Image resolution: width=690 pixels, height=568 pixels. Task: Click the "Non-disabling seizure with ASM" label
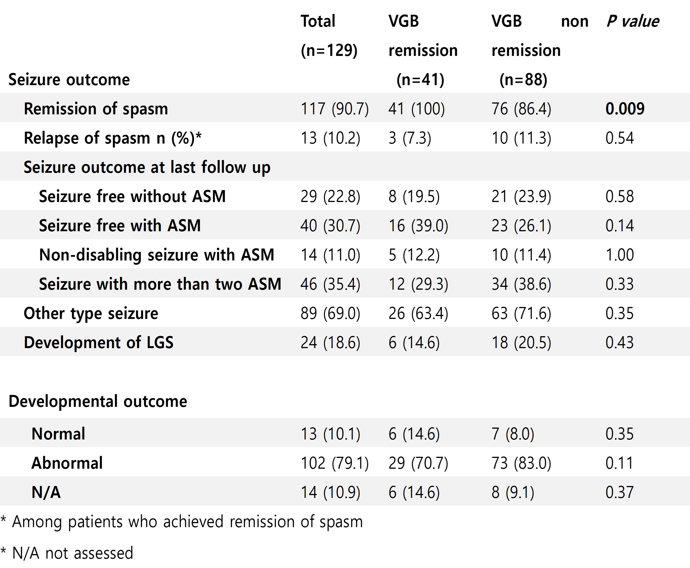[x=156, y=254]
